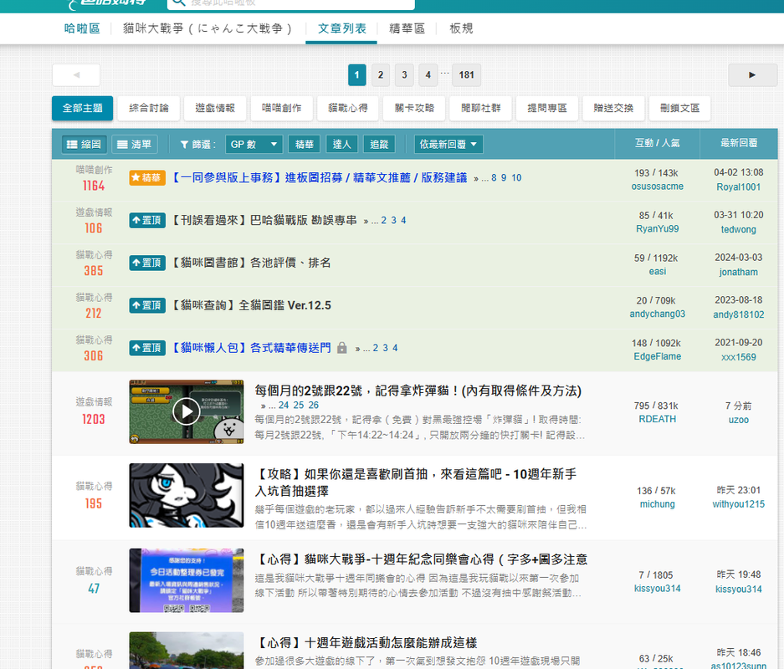Open author michung profile
The height and width of the screenshot is (669, 784).
[x=657, y=504]
